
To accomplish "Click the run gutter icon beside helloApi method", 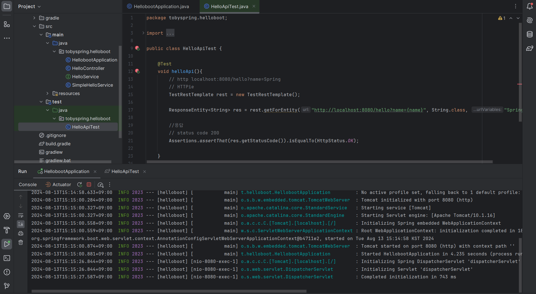I will 137,71.
